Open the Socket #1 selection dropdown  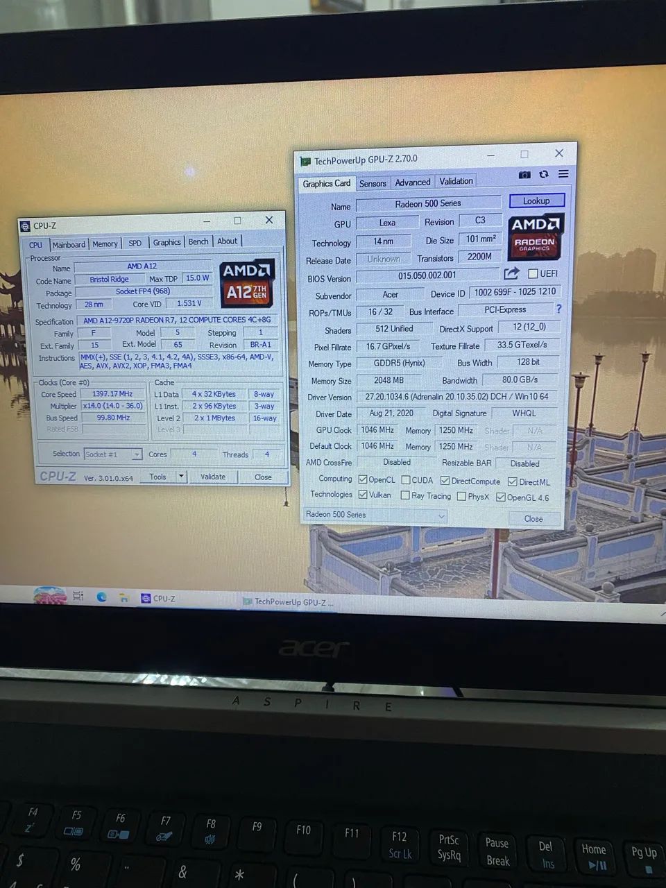point(113,454)
